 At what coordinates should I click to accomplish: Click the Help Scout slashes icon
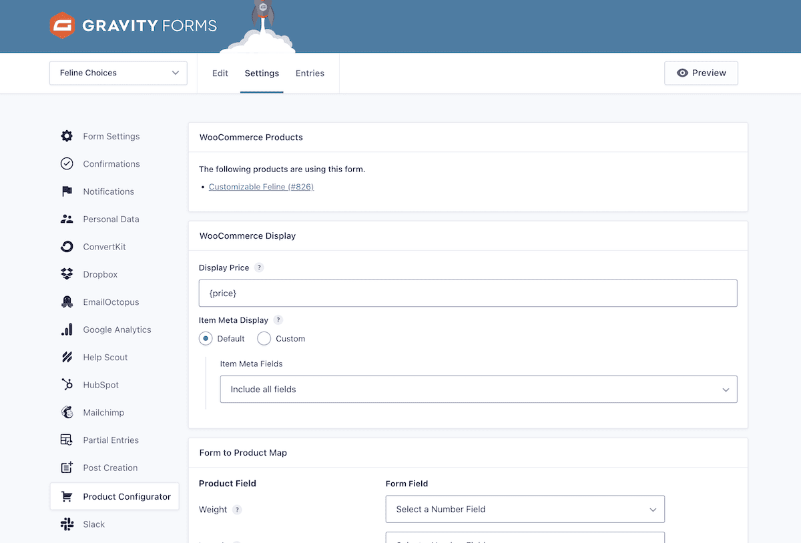[x=67, y=357]
